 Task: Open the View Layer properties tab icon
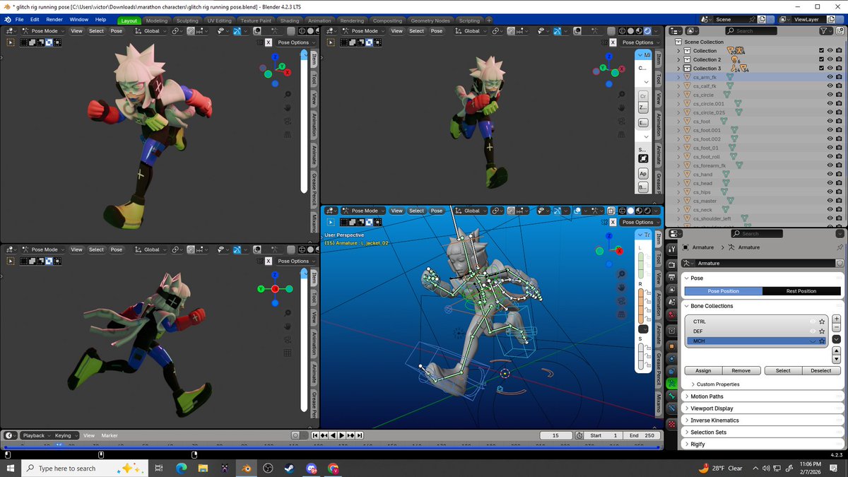pyautogui.click(x=671, y=289)
